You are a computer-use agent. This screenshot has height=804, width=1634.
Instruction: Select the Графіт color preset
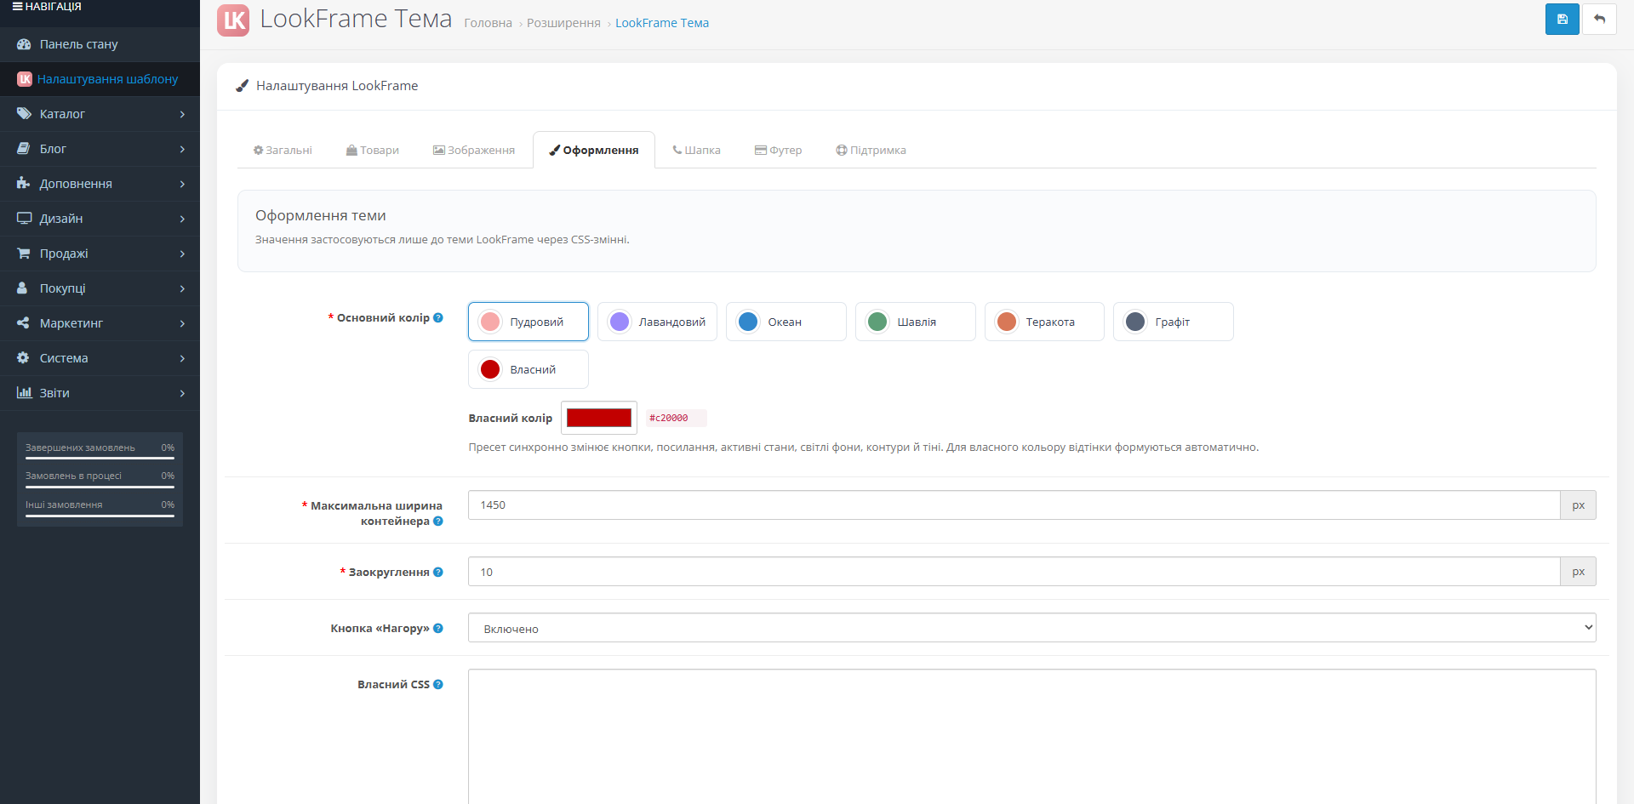coord(1174,322)
